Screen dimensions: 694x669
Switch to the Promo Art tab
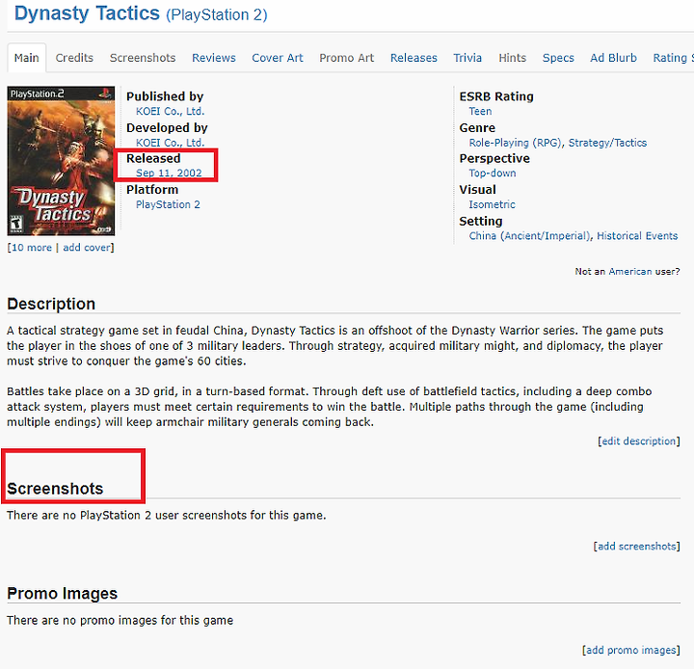click(x=347, y=58)
